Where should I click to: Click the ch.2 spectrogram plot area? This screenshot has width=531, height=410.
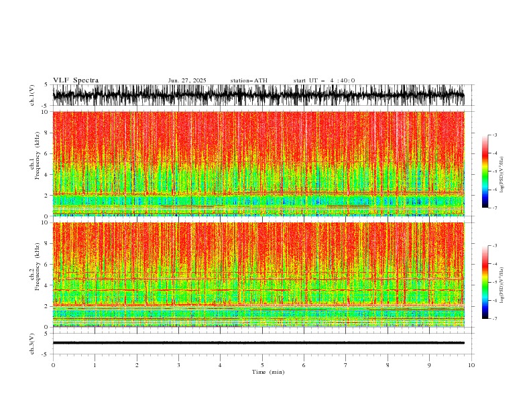tap(258, 275)
